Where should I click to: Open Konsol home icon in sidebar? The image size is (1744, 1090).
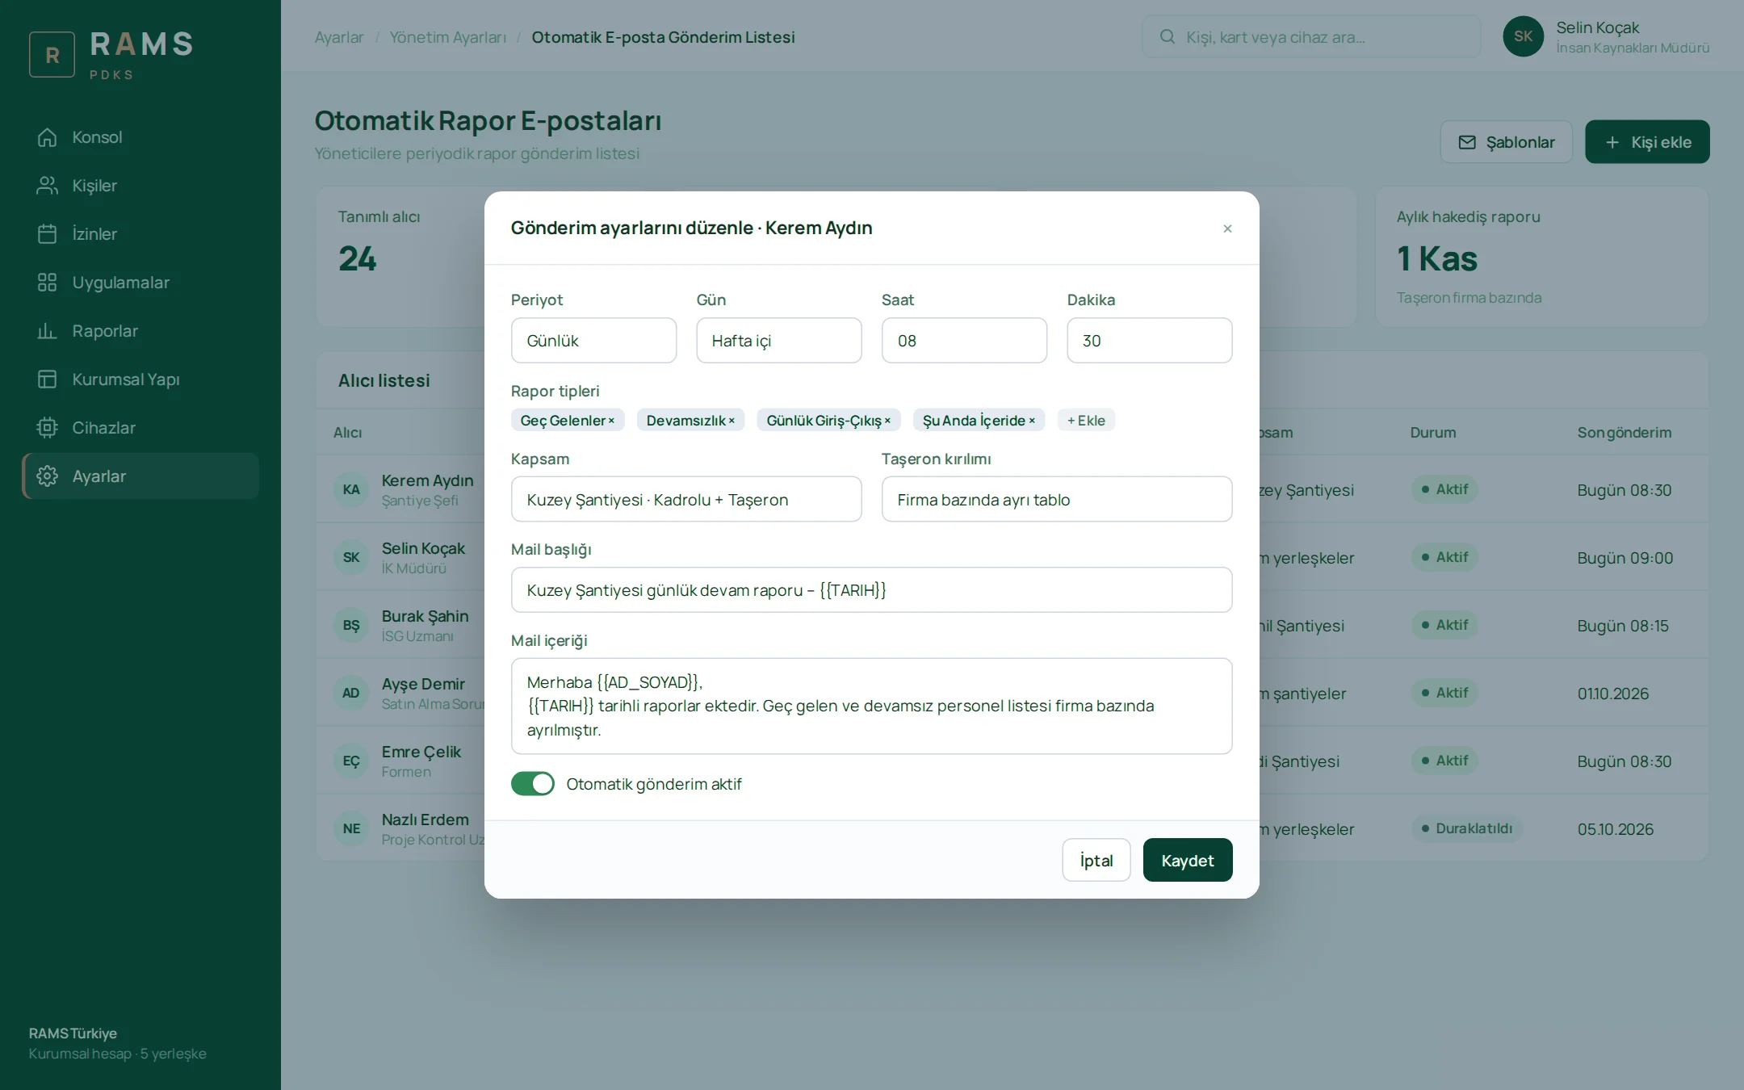click(x=47, y=137)
